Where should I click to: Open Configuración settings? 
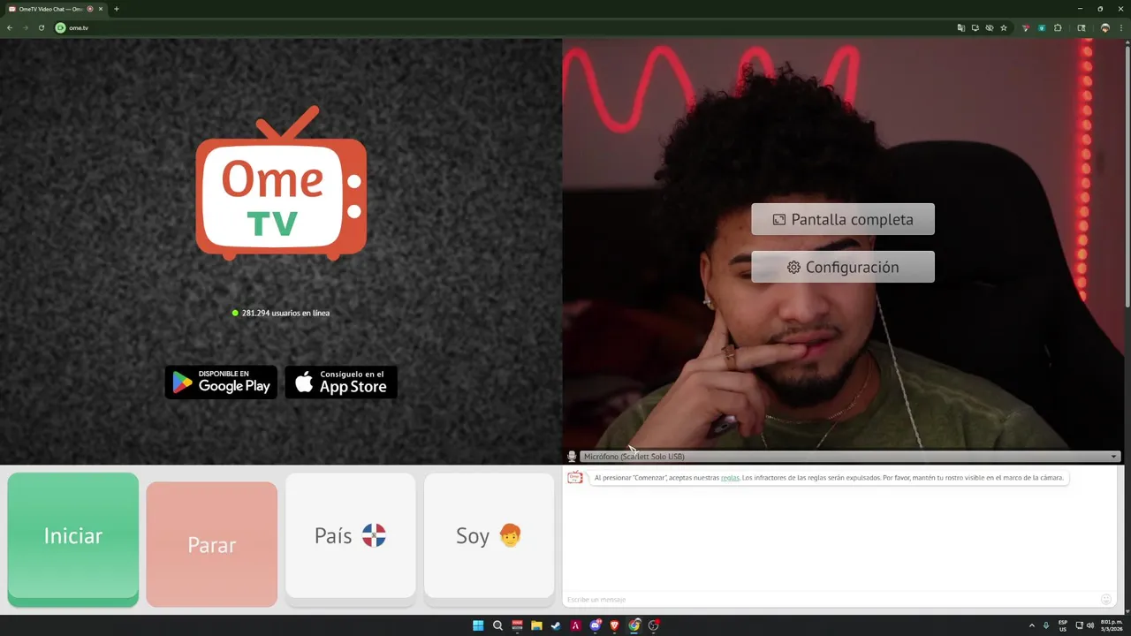843,267
